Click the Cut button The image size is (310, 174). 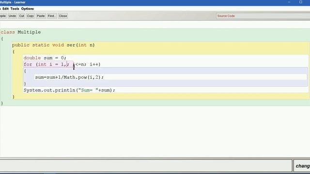21,16
